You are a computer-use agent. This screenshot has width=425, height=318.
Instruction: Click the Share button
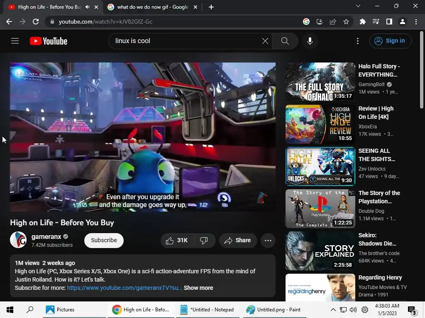pyautogui.click(x=238, y=241)
